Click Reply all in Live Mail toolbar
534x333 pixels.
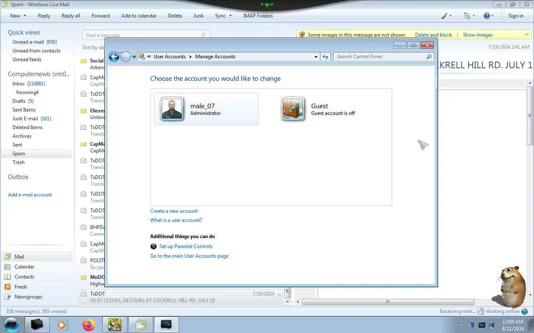(71, 16)
